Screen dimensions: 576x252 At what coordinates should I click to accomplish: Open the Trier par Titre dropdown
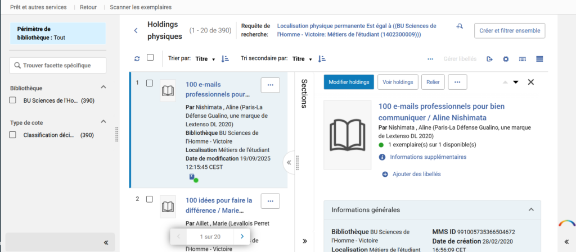point(205,58)
